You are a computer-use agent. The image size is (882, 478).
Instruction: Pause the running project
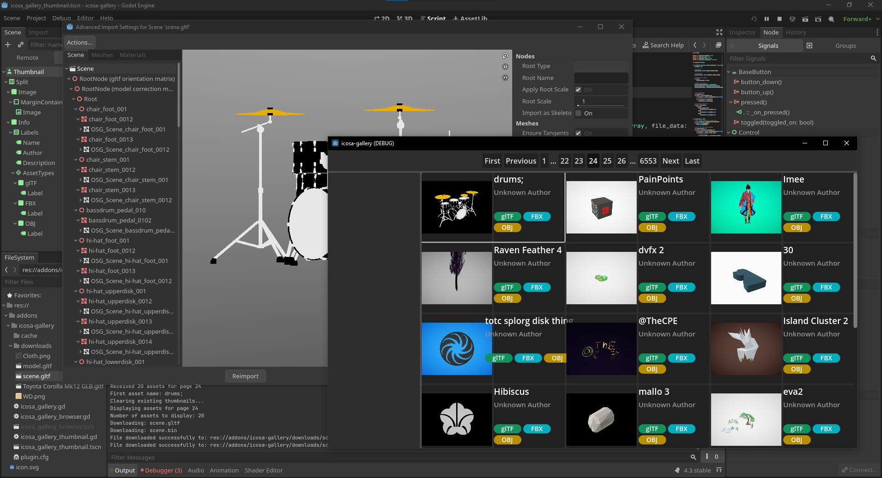point(766,19)
